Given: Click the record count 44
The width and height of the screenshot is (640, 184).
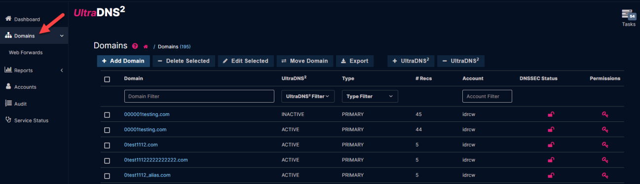Looking at the screenshot, I should click(419, 130).
